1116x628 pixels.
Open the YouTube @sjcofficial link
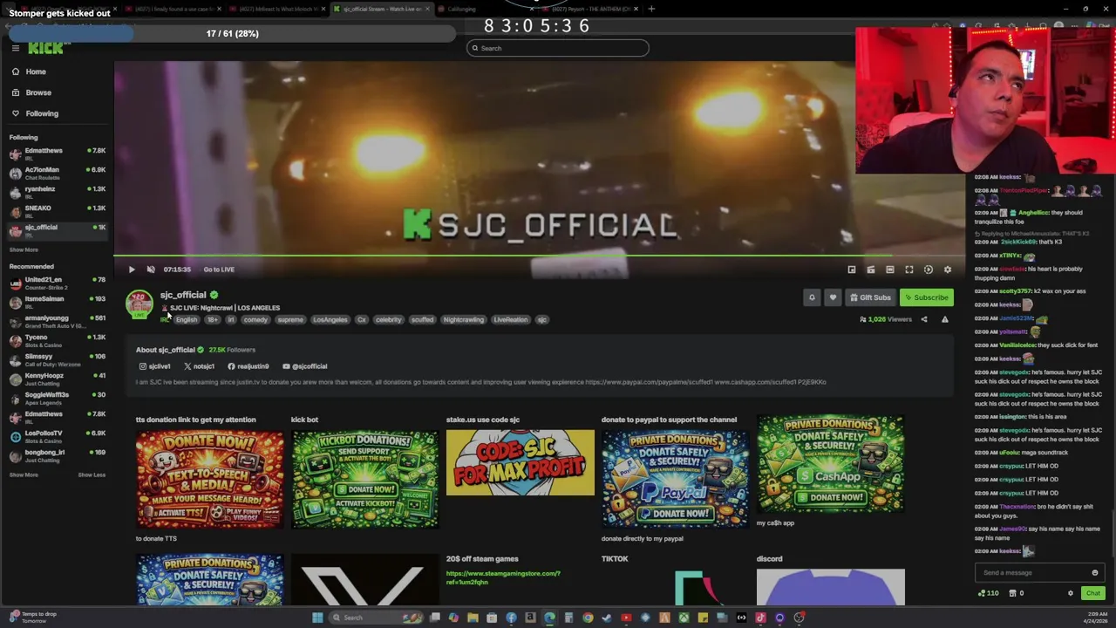305,366
